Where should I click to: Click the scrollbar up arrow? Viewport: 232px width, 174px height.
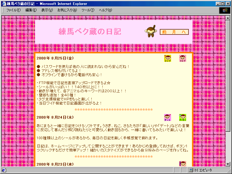point(228,18)
